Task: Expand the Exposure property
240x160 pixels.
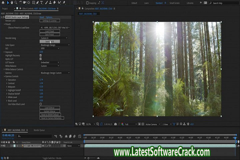Action: coord(4,52)
